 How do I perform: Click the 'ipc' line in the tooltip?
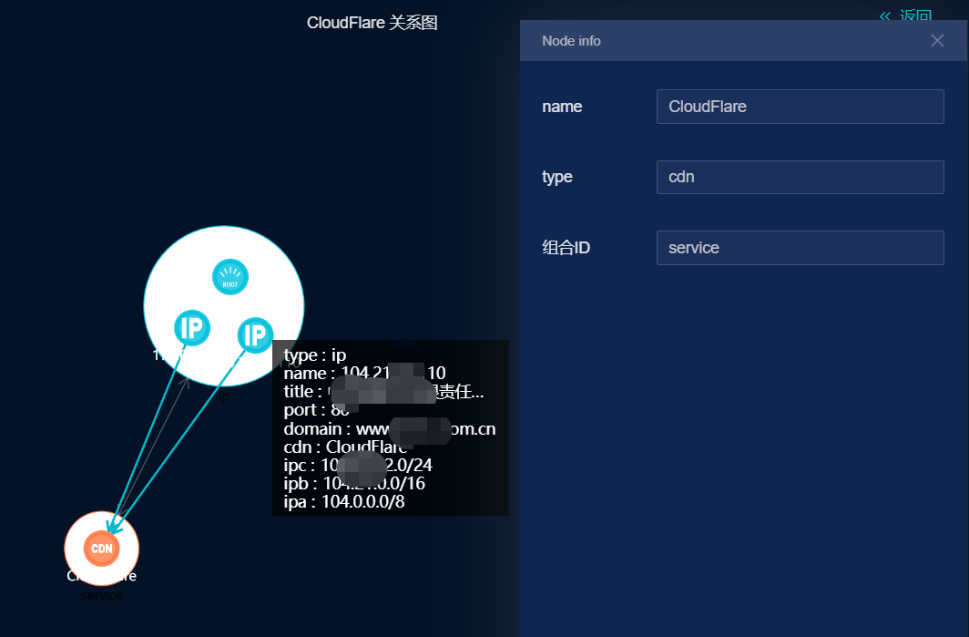358,465
